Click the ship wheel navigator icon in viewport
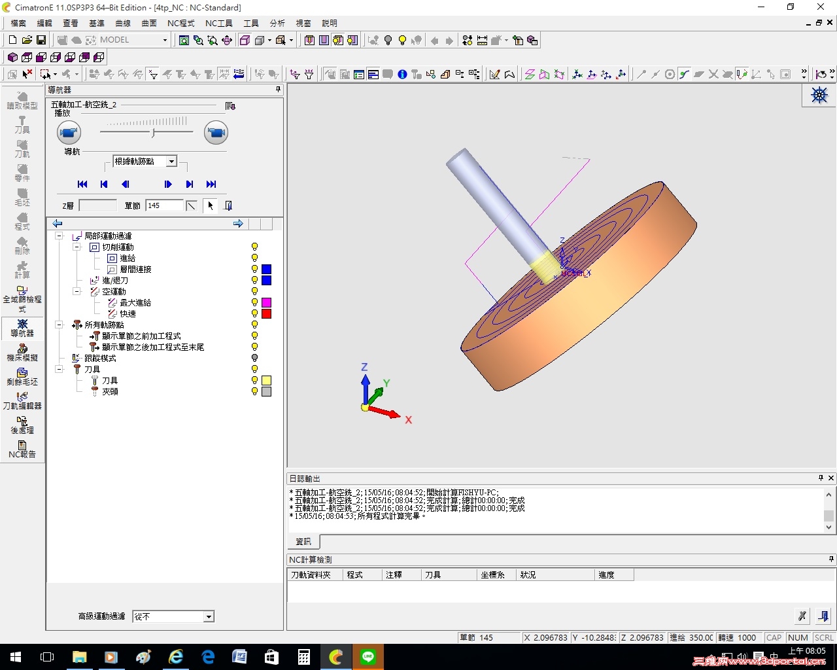The image size is (837, 670). tap(819, 96)
